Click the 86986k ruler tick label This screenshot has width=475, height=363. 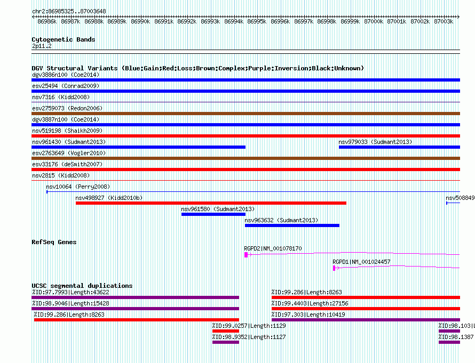click(47, 21)
